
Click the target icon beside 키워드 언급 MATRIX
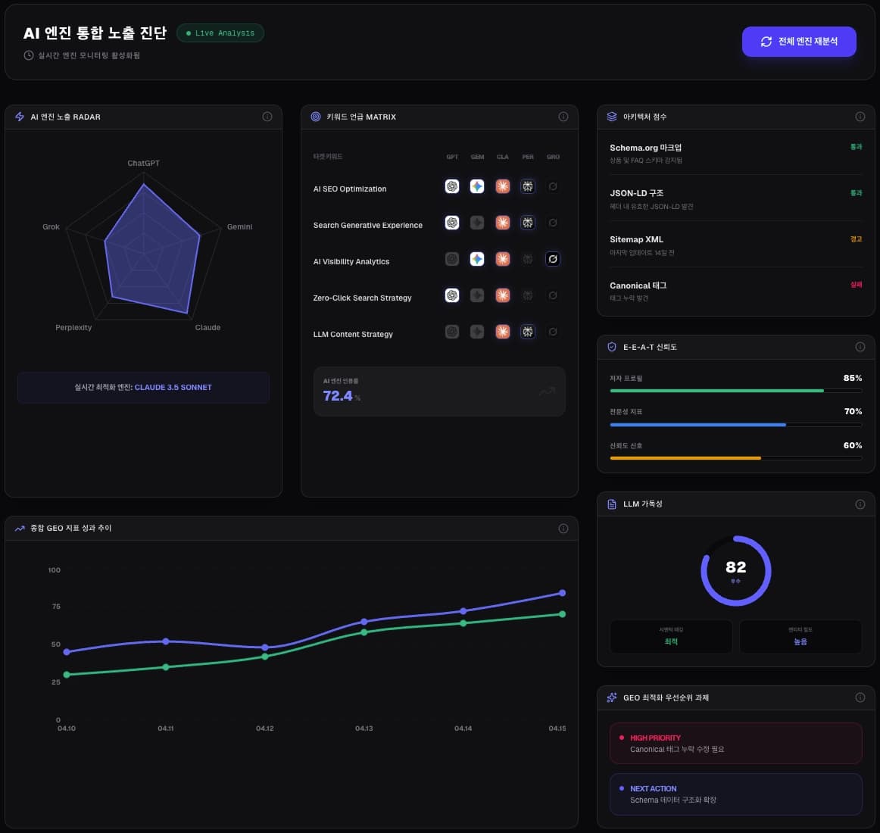[x=315, y=117]
